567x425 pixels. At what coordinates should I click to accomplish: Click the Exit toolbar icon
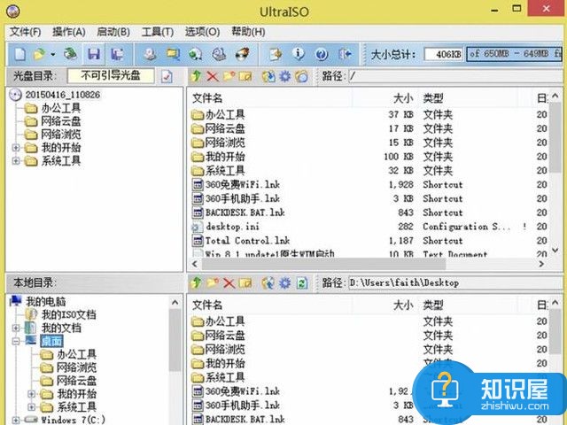click(345, 54)
